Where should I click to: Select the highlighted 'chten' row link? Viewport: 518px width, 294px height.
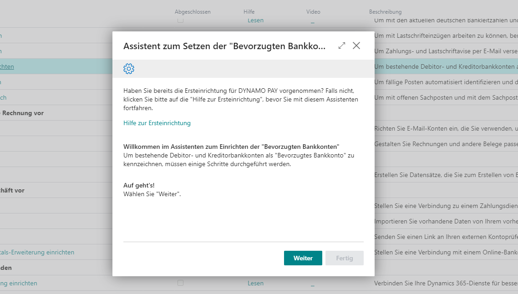(7, 66)
